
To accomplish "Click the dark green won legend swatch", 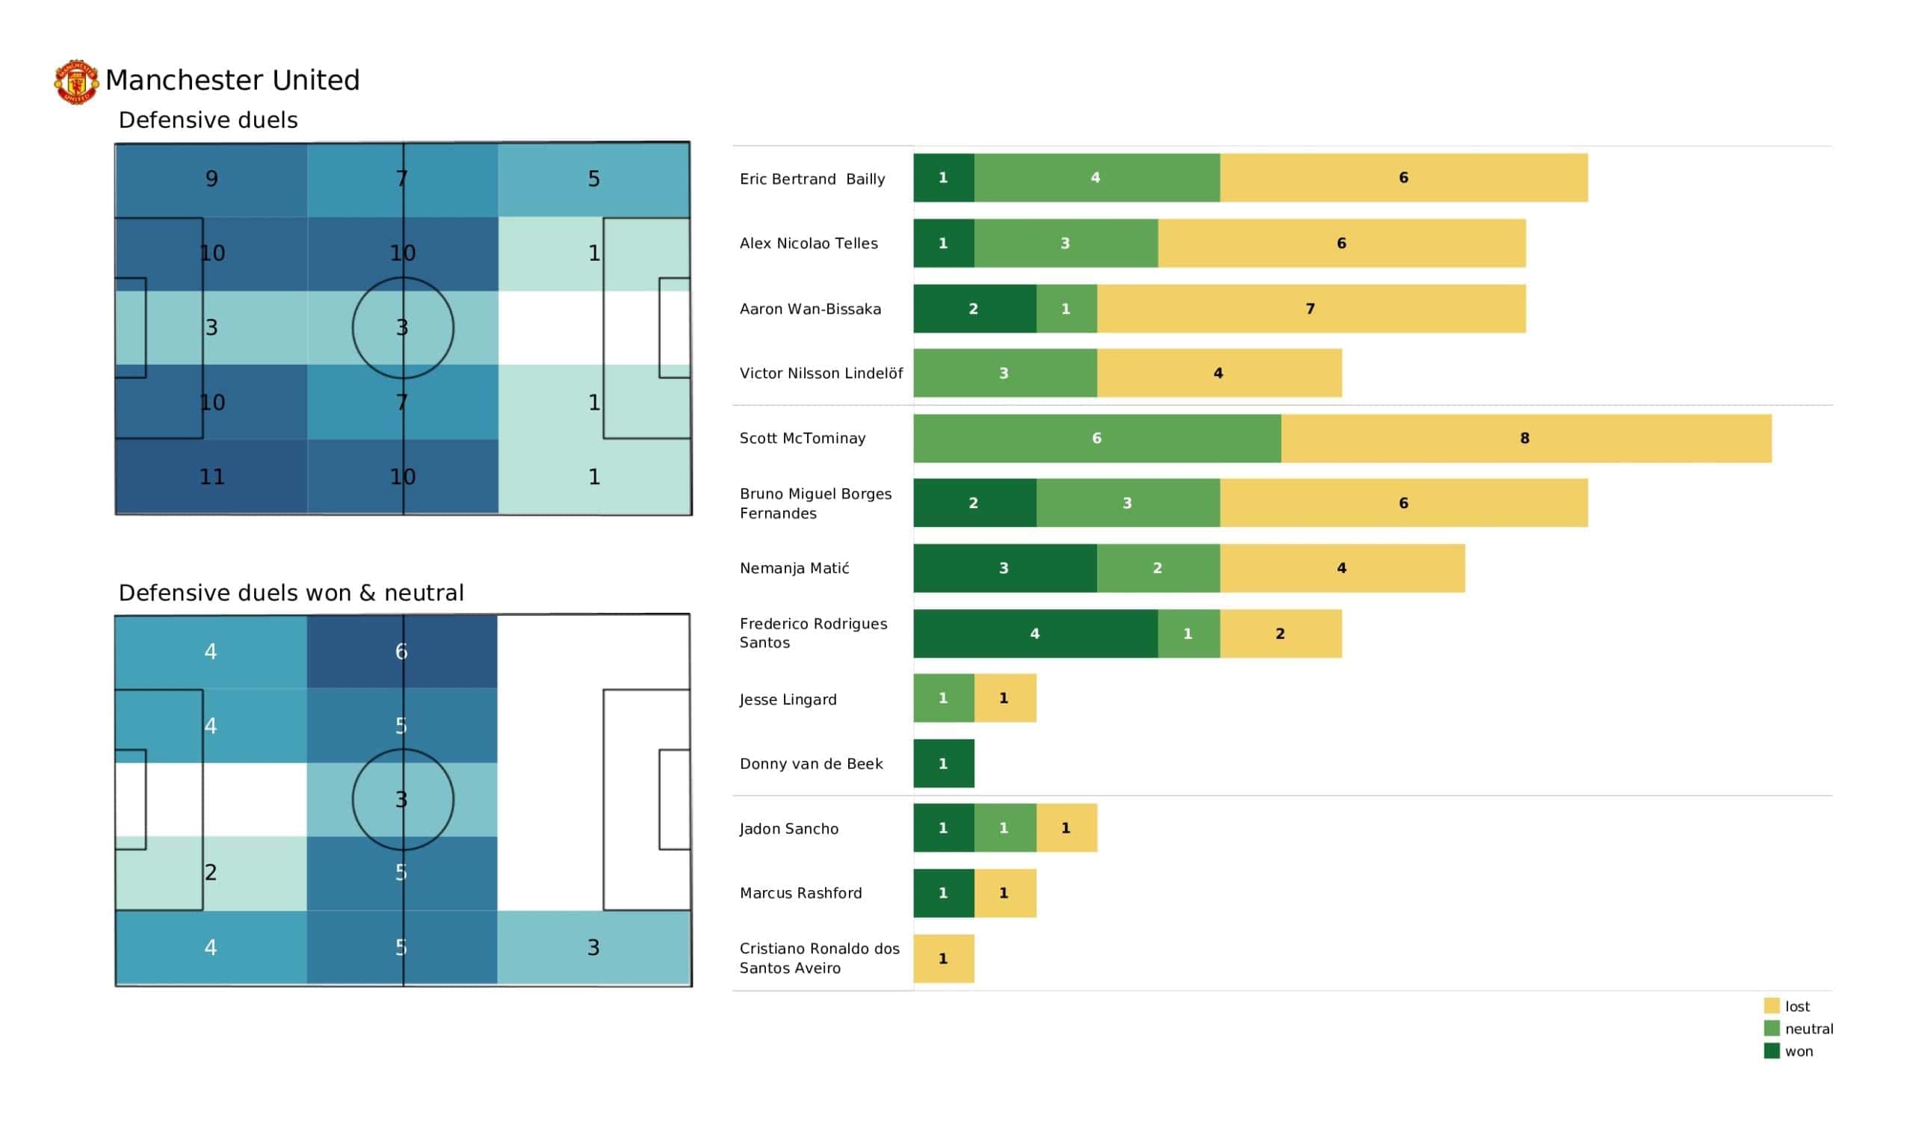I will pyautogui.click(x=1771, y=1051).
